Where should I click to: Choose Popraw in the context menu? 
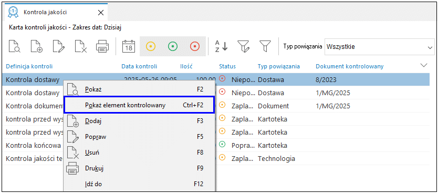(139, 137)
